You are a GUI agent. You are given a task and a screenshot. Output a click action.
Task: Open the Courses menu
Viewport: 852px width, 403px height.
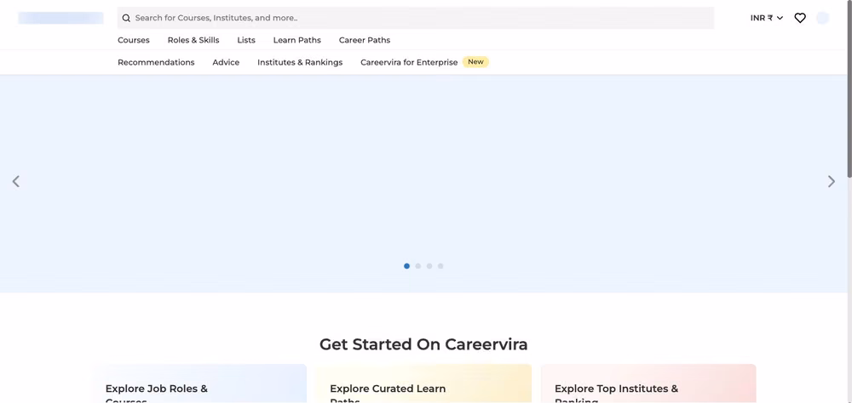134,40
